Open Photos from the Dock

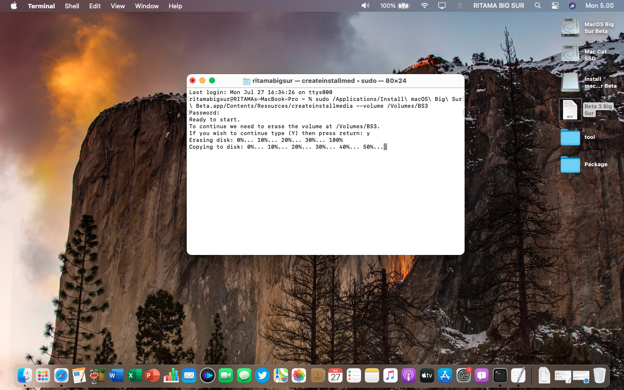299,375
